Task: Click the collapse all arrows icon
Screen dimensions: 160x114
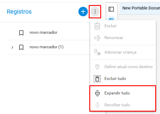Action: (x=97, y=105)
